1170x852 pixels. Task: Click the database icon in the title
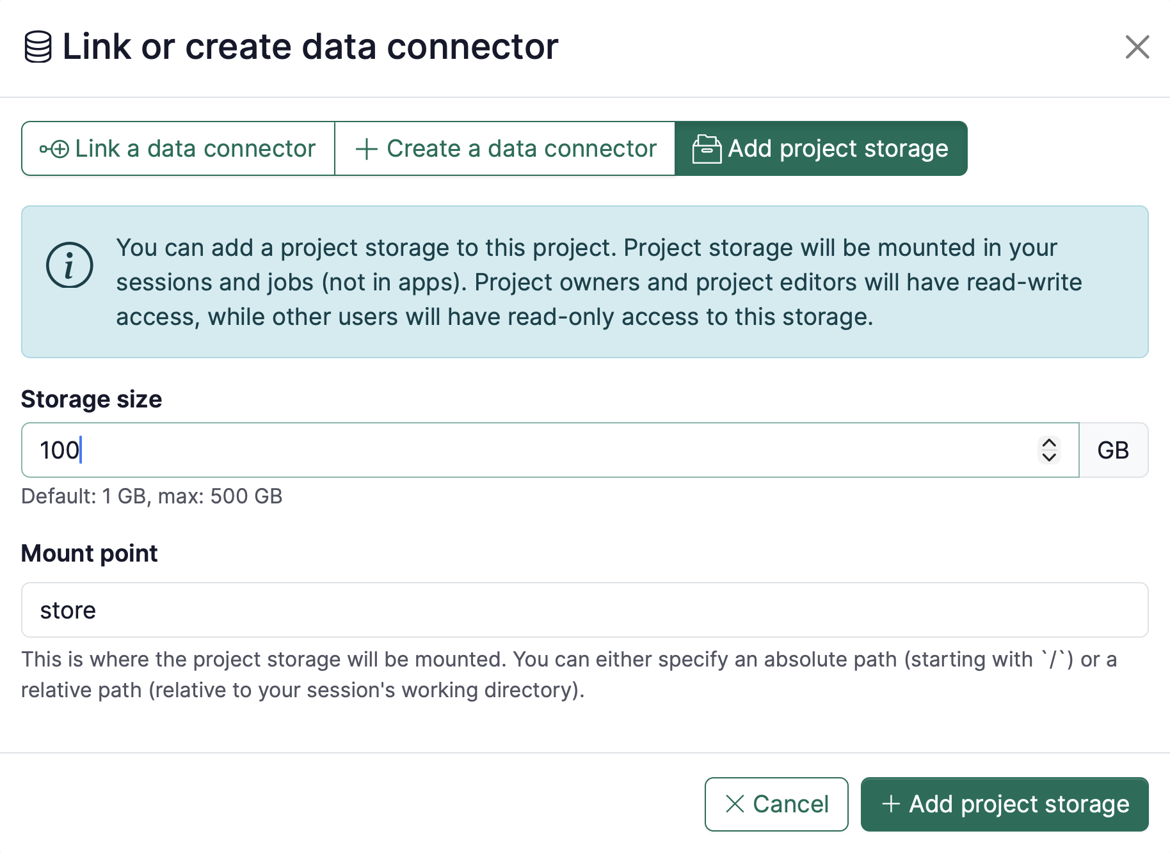point(38,47)
